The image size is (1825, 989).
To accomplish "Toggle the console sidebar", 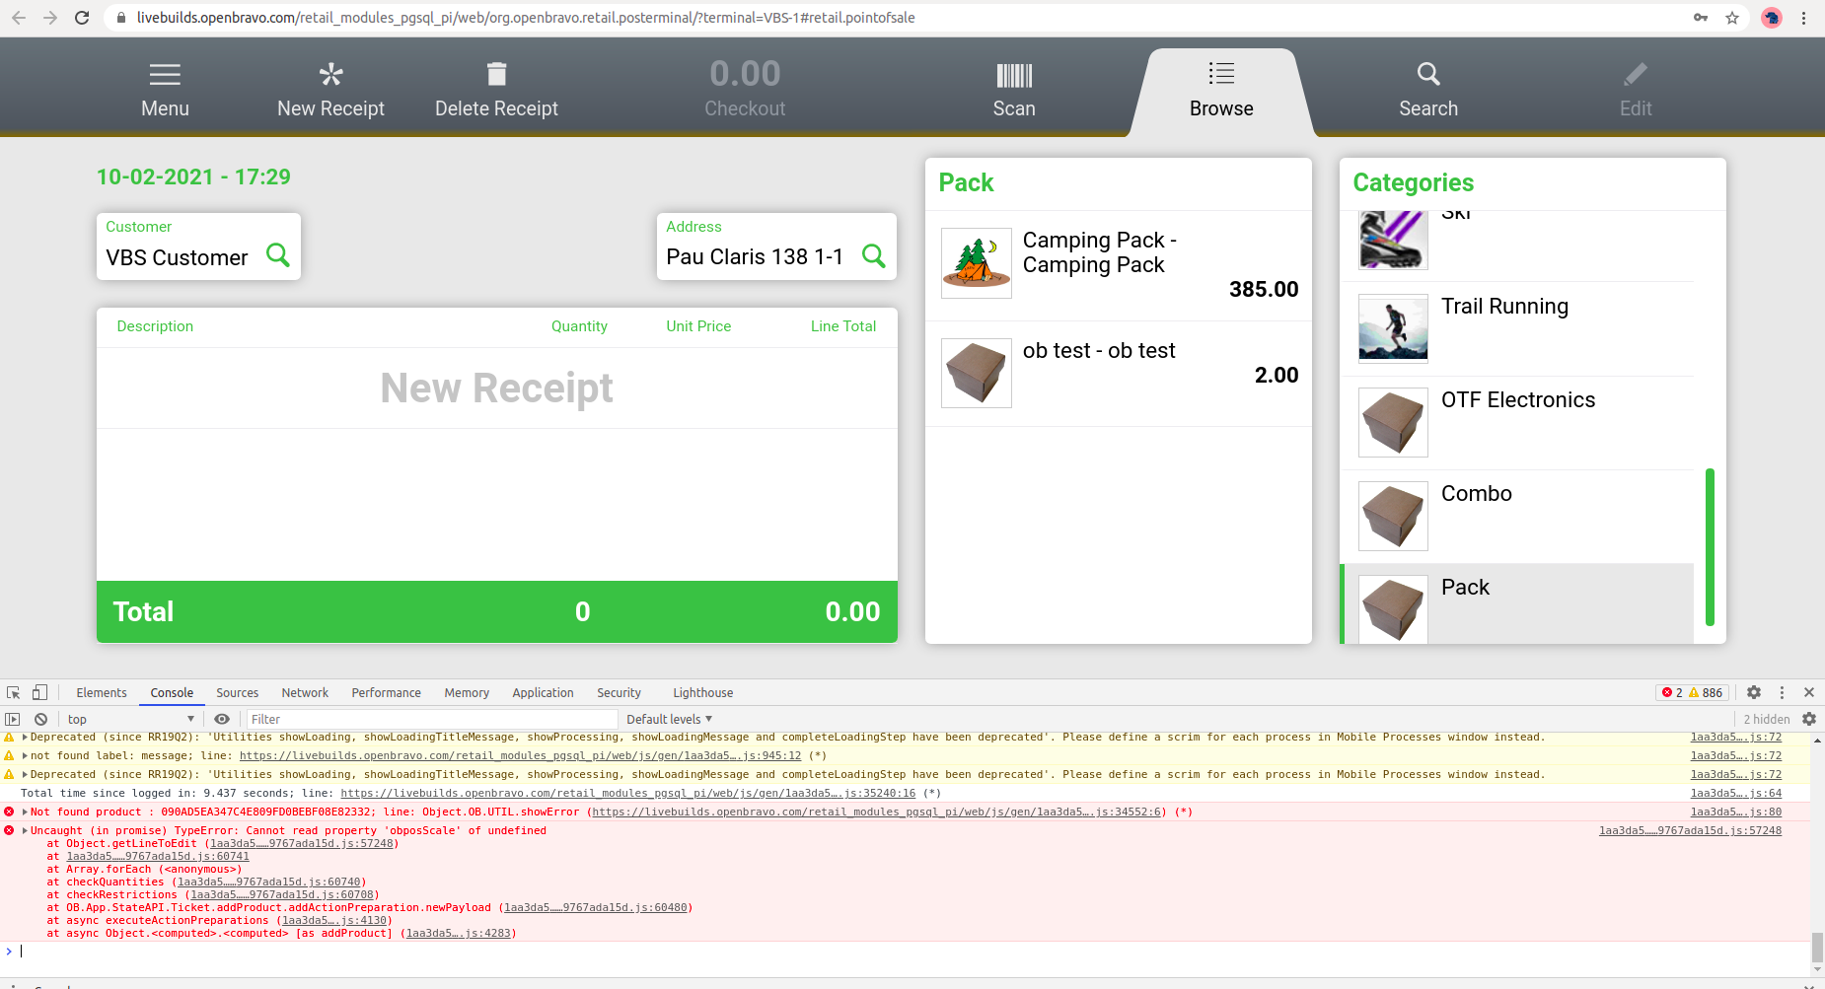I will pyautogui.click(x=13, y=719).
